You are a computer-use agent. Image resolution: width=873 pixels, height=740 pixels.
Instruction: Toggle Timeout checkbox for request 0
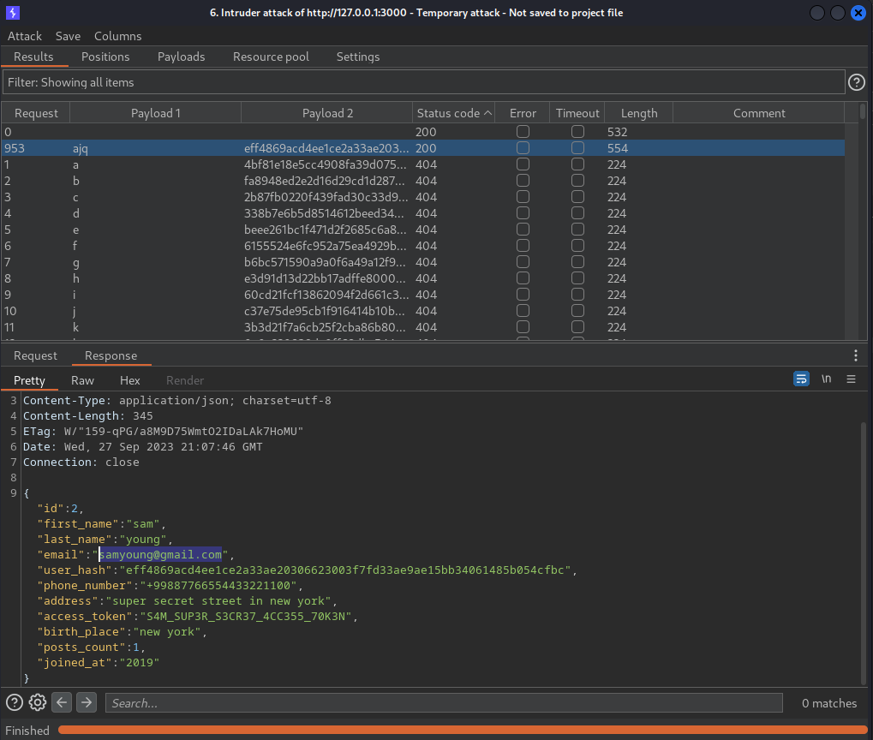click(577, 132)
